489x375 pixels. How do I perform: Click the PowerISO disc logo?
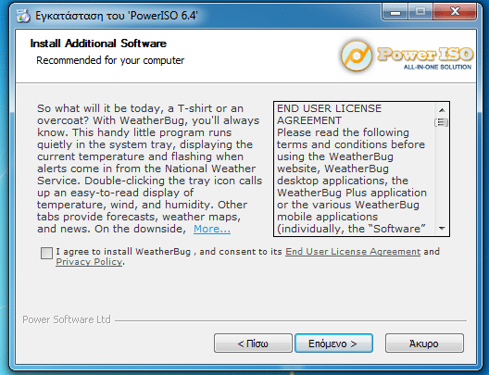coord(357,56)
